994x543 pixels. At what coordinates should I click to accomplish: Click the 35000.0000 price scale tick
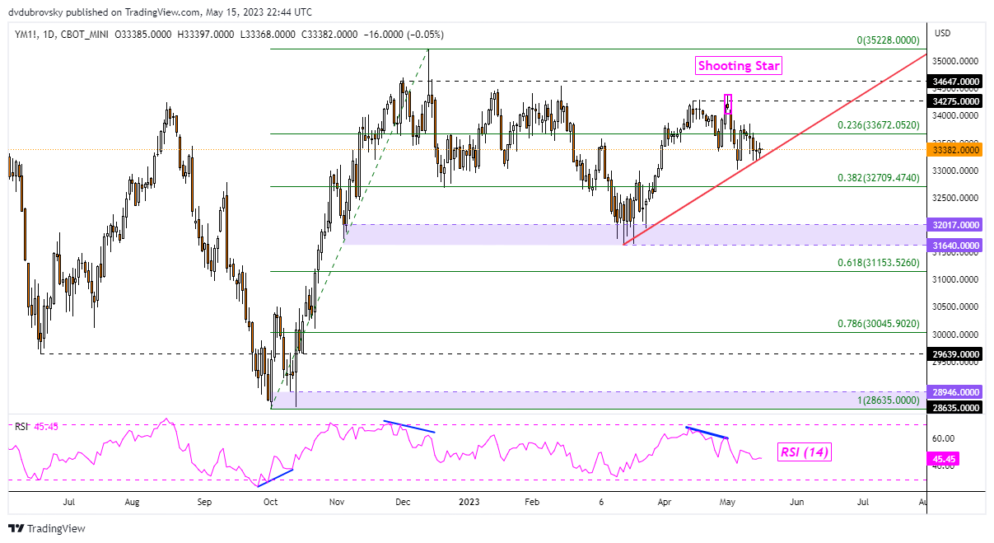coord(956,62)
